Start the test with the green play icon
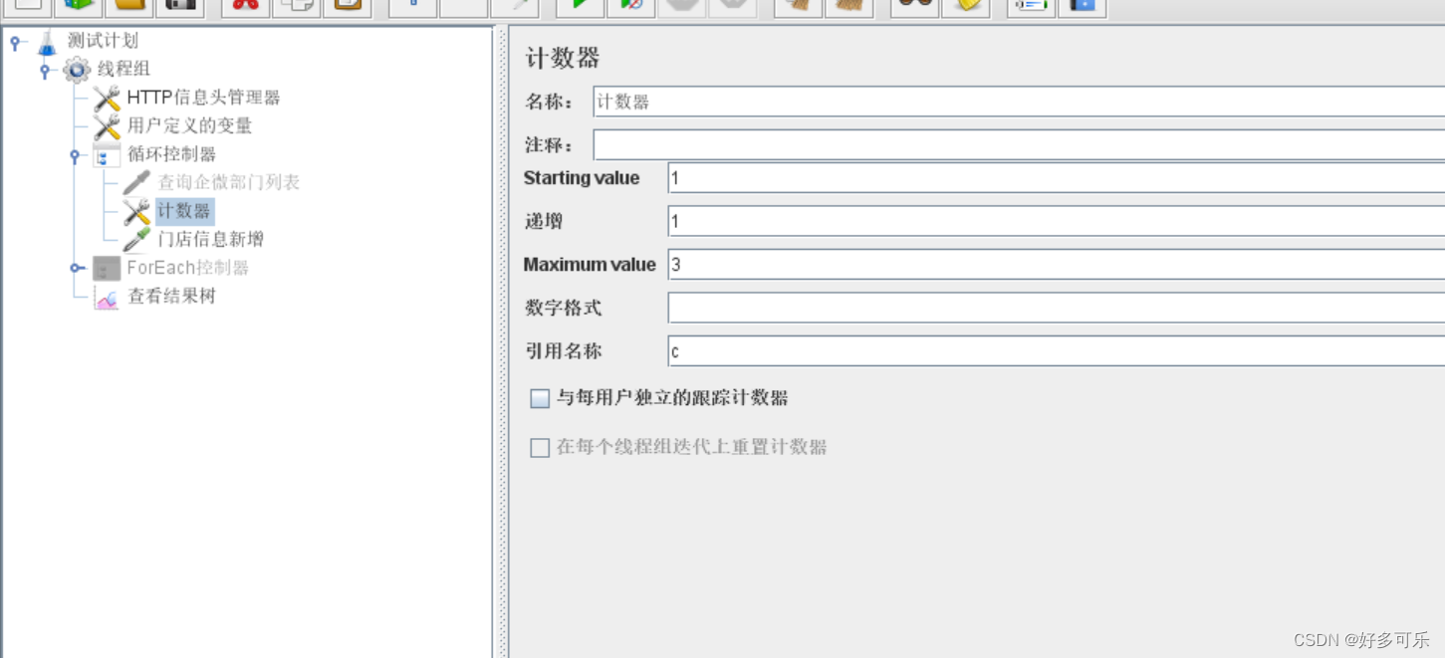 (x=580, y=6)
